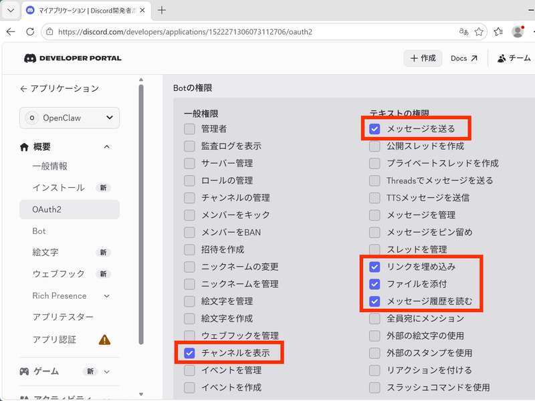
Task: Enable チャンネルの管理 checkbox
Action: coord(189,198)
